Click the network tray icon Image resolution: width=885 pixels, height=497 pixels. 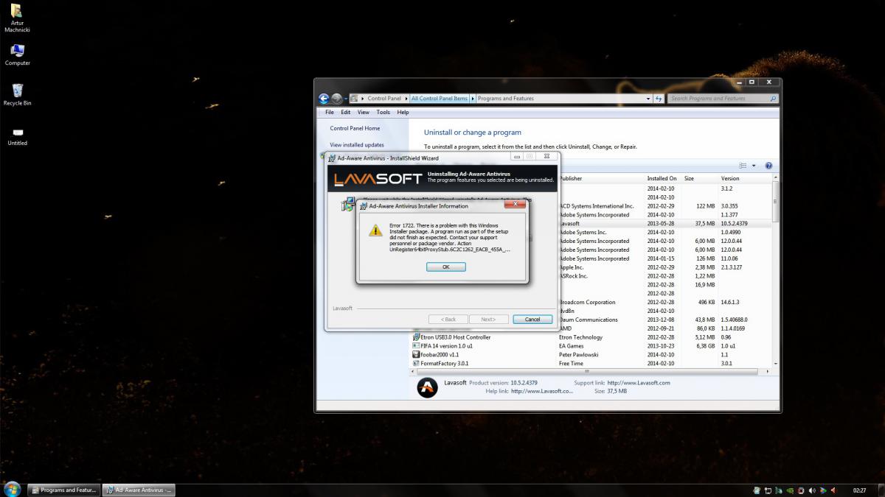pos(768,490)
